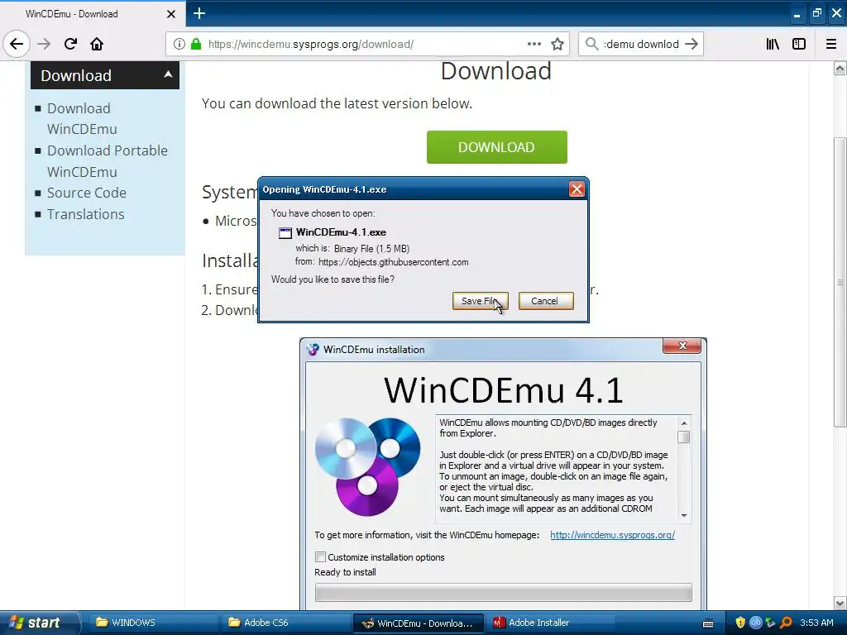Close the Opening WinCDEmu-4.1.exe dialog

pos(577,189)
